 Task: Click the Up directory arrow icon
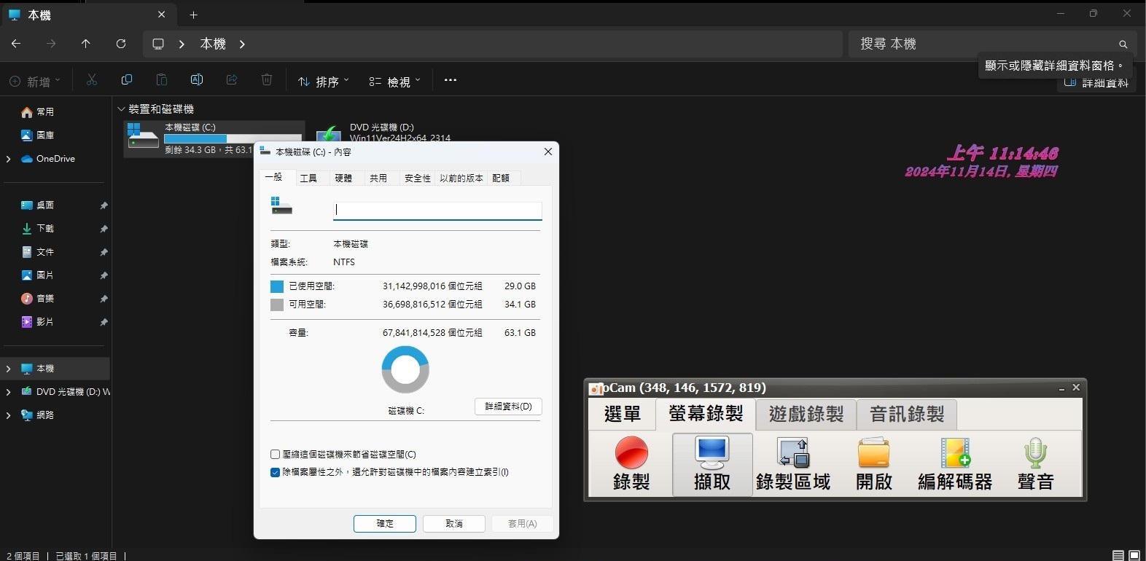[x=86, y=44]
